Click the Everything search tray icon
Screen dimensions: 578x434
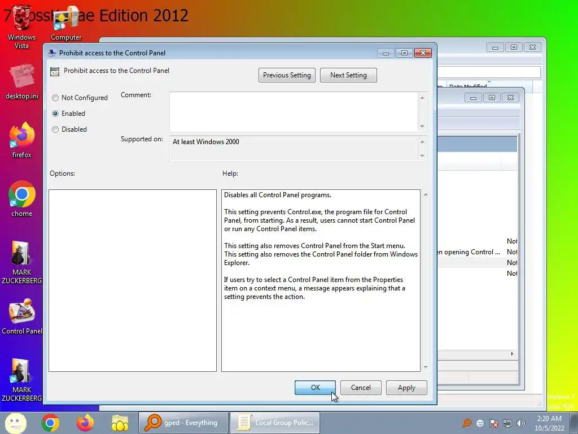pos(467,423)
